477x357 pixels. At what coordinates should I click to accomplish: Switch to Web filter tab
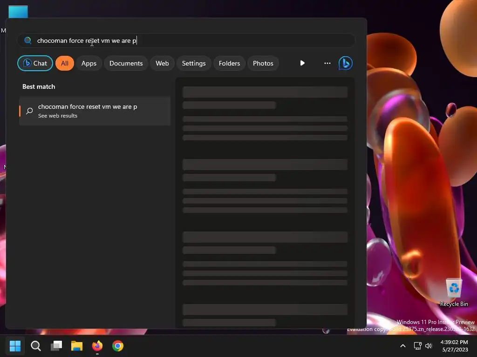pos(162,63)
